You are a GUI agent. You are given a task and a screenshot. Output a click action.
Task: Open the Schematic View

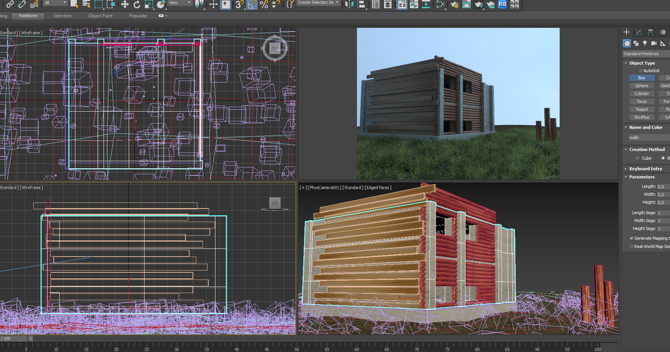(x=441, y=4)
